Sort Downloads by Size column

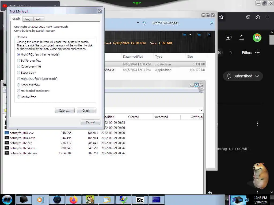coord(190,57)
